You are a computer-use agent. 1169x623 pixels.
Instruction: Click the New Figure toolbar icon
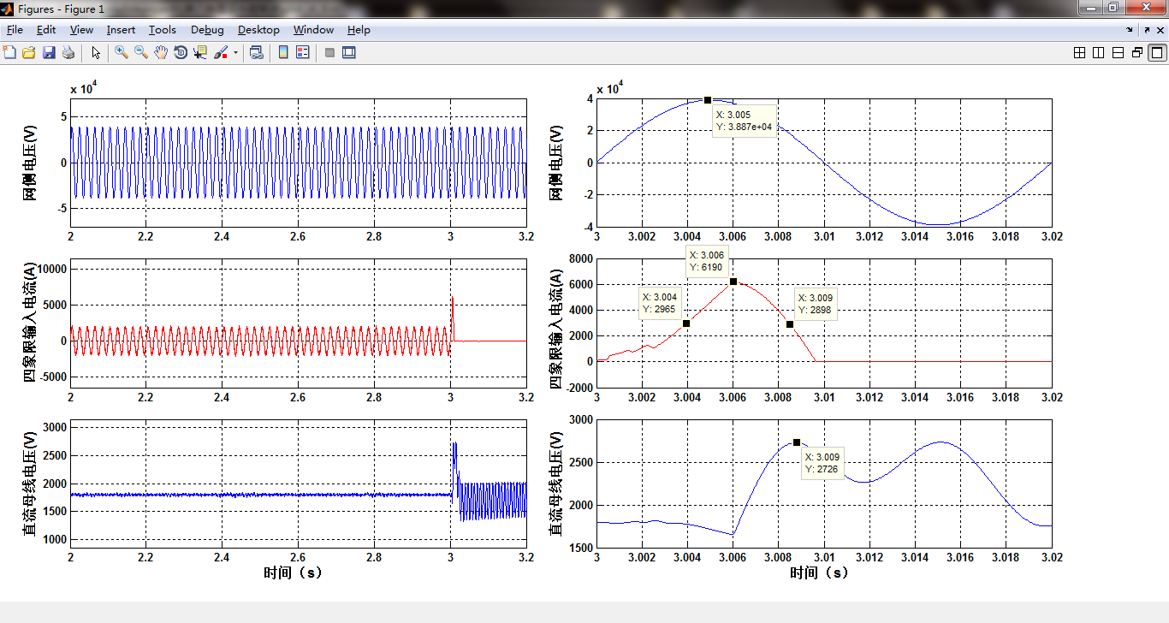[x=9, y=52]
